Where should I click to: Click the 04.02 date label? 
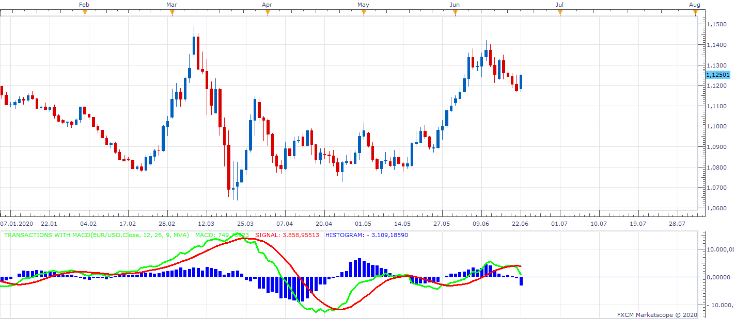(88, 224)
